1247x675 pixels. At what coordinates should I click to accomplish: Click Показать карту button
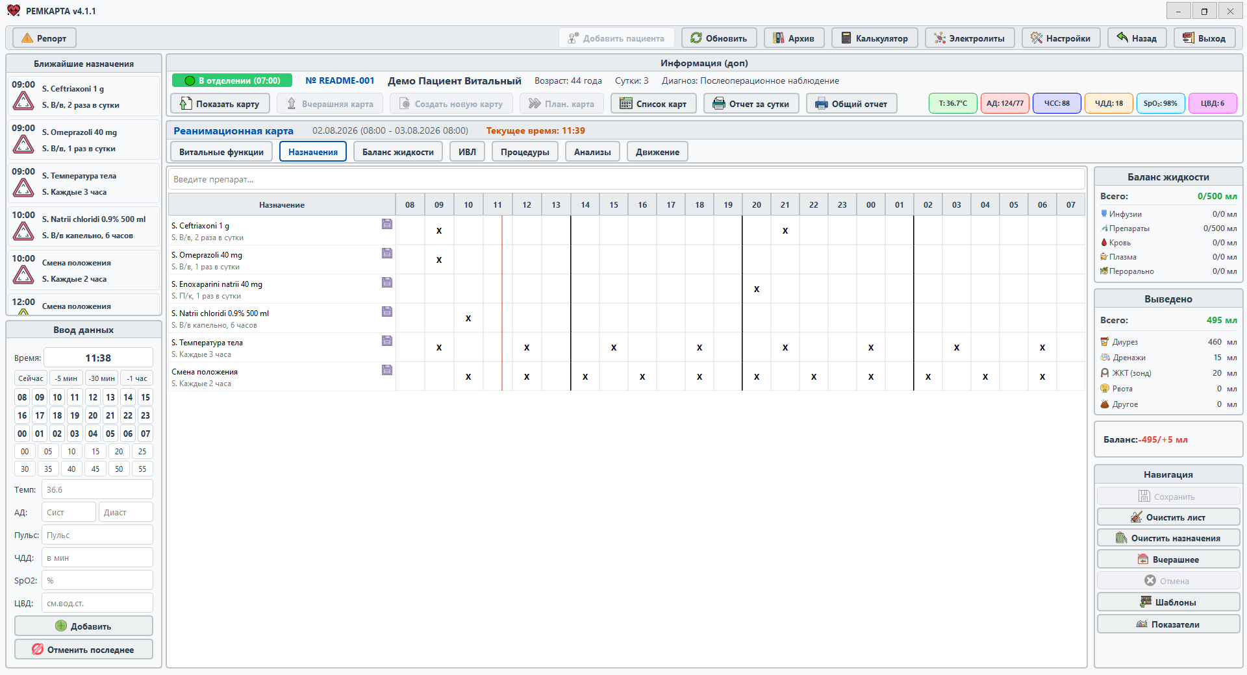click(220, 104)
